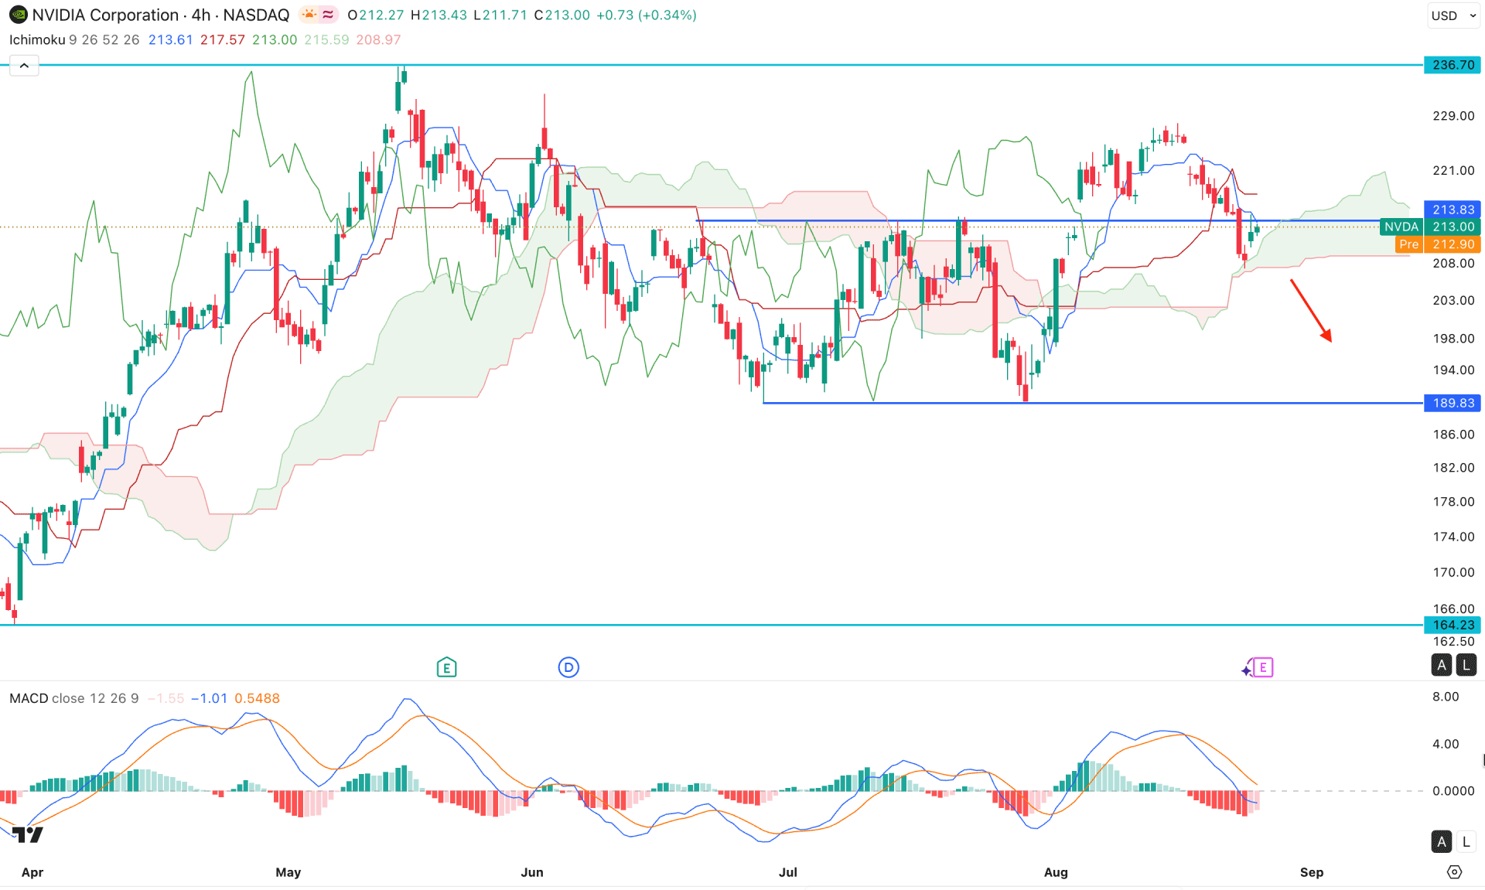Open the blue dividend D marker

[568, 667]
